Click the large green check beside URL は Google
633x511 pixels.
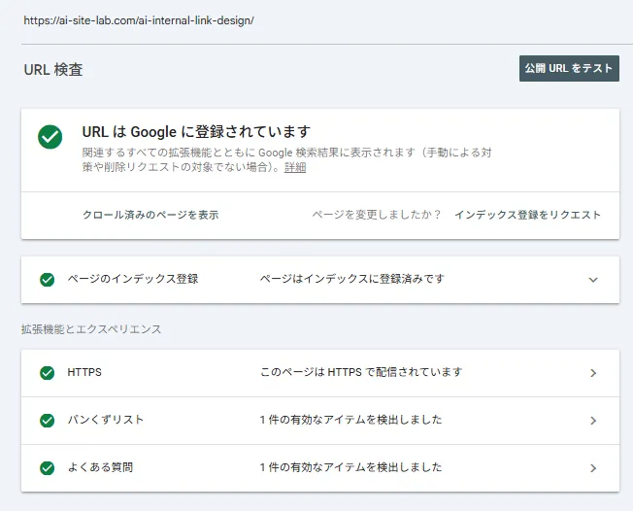pos(50,137)
